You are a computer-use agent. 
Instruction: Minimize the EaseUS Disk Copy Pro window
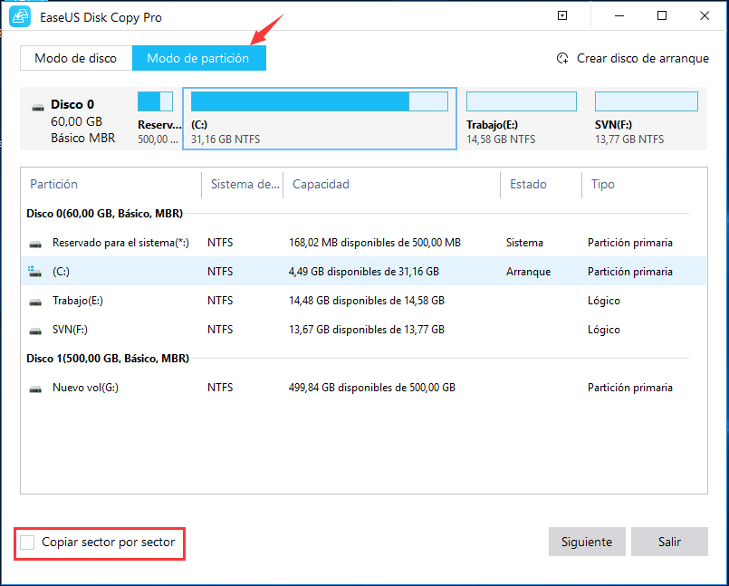click(x=619, y=16)
